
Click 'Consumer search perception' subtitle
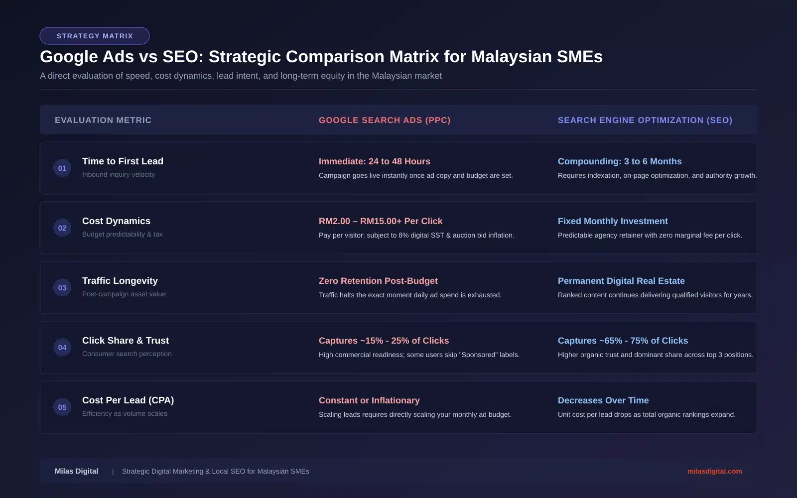point(127,354)
